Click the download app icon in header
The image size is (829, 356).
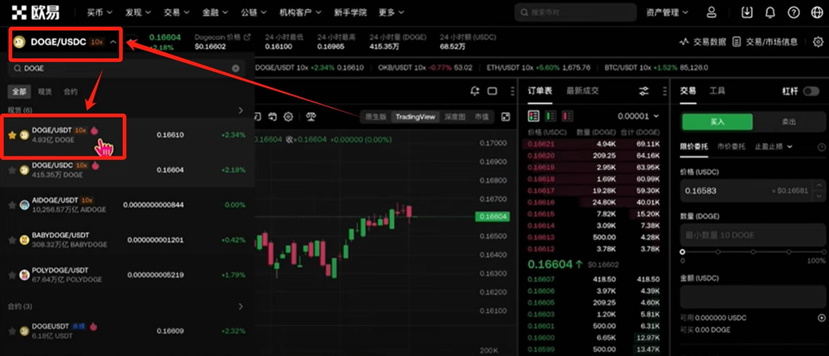(x=747, y=12)
